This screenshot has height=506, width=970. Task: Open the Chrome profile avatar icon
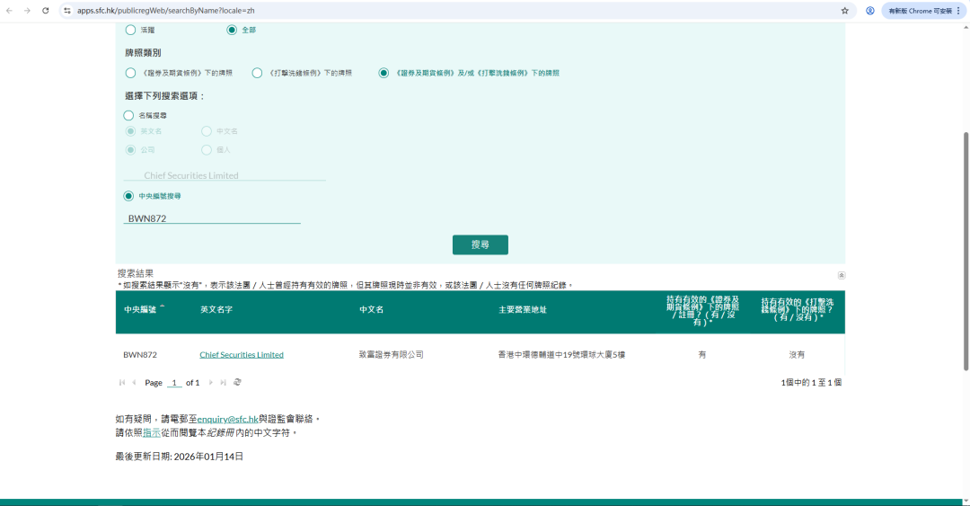(x=869, y=10)
